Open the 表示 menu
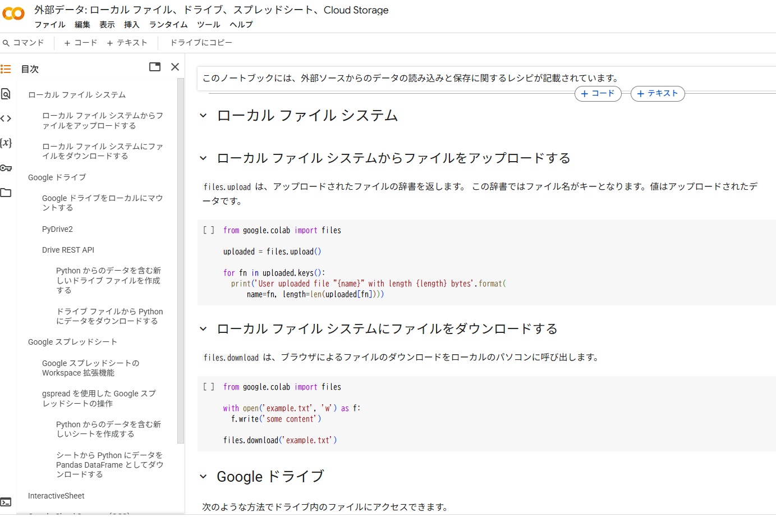The height and width of the screenshot is (521, 776). 107,25
